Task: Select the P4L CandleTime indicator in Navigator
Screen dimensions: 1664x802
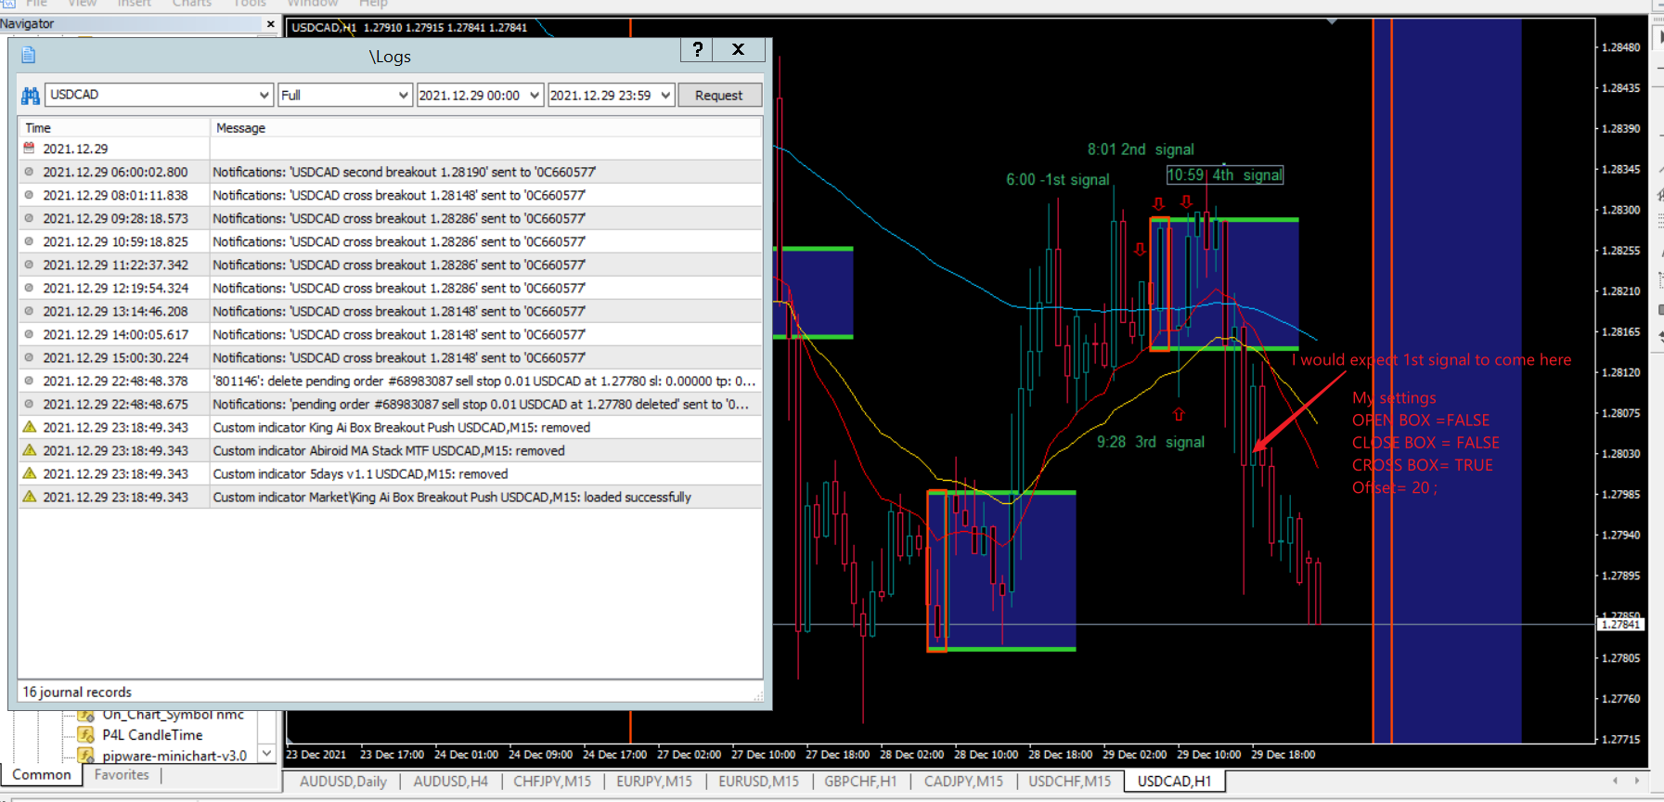Action: point(152,734)
